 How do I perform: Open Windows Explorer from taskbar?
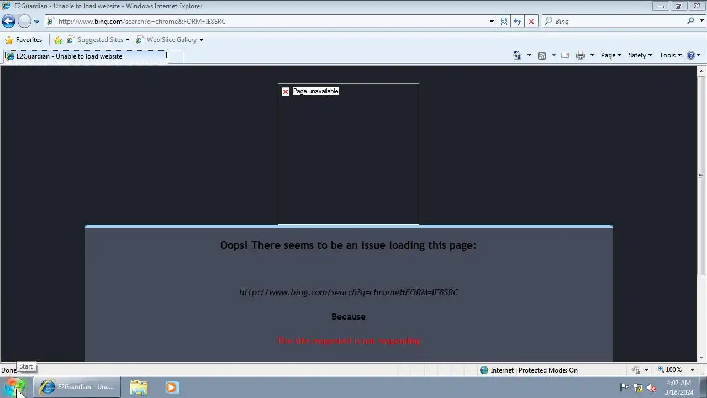pos(139,387)
